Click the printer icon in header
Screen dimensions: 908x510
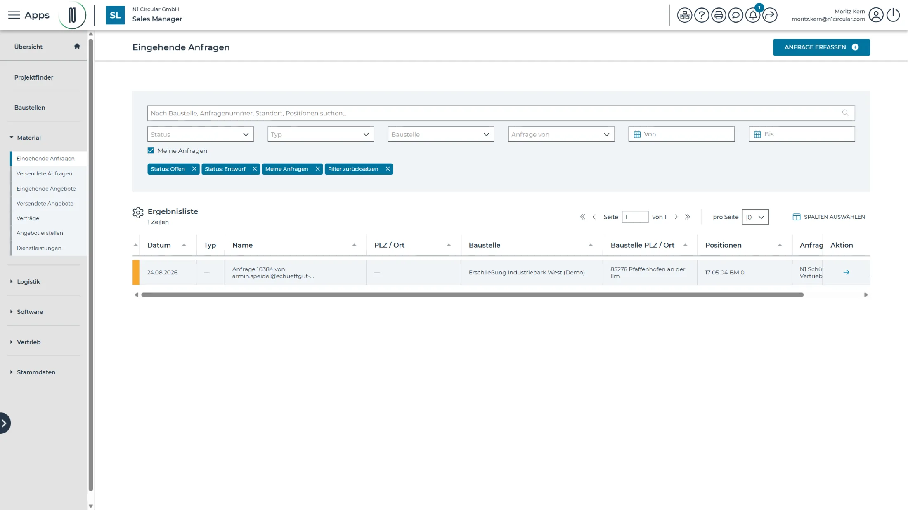(719, 15)
